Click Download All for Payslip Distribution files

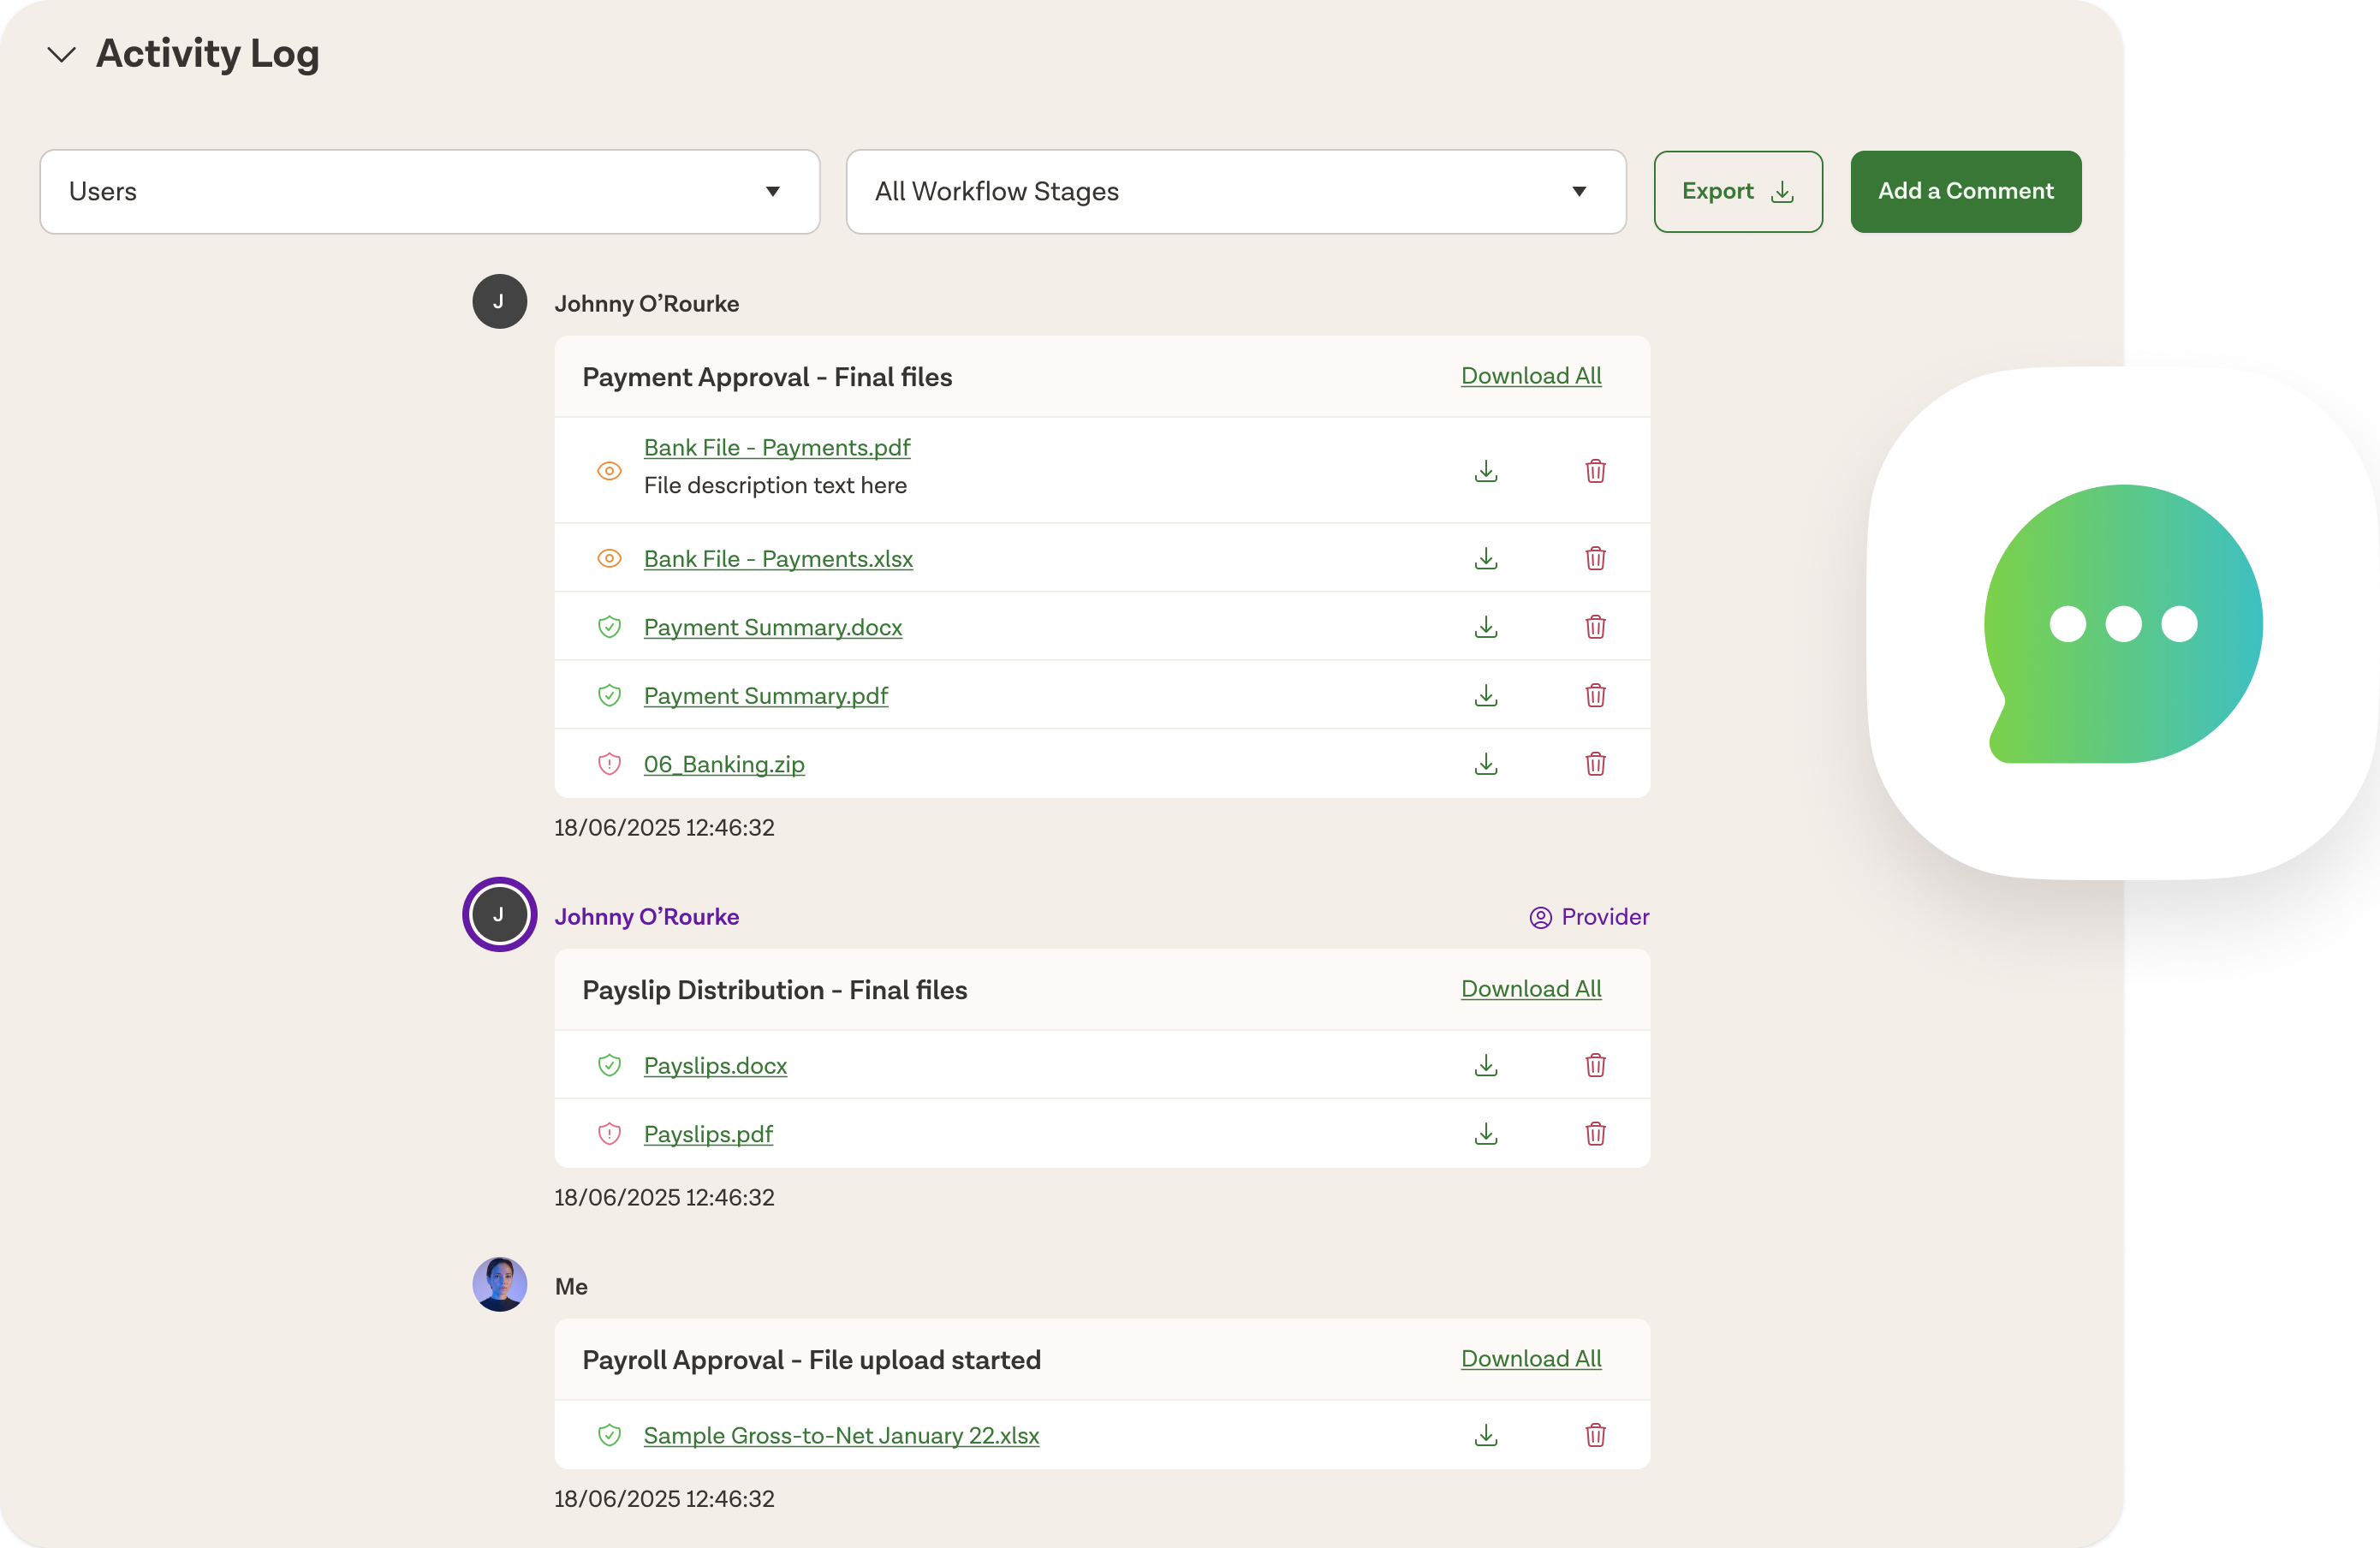1531,989
